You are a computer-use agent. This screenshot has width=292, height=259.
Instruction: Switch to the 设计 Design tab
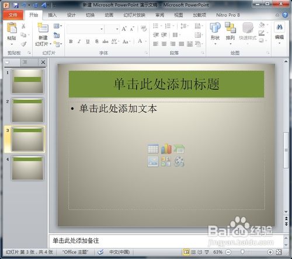point(71,15)
